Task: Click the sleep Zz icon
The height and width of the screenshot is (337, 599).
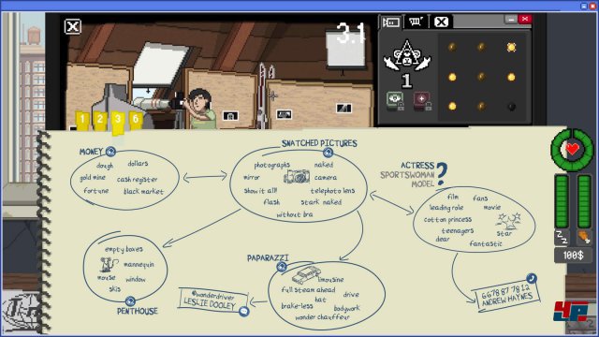Action: coord(562,237)
